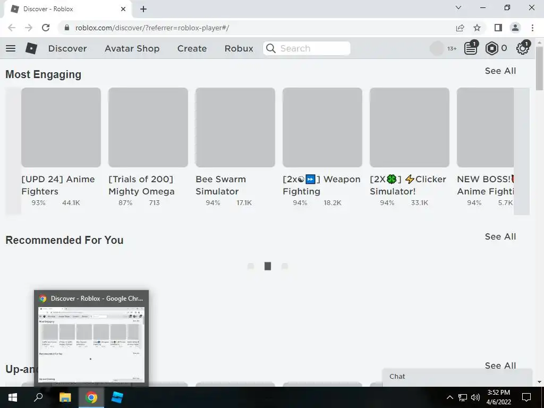The width and height of the screenshot is (544, 408).
Task: Click the Bee Swarm Simulator thumbnail
Action: click(x=235, y=127)
